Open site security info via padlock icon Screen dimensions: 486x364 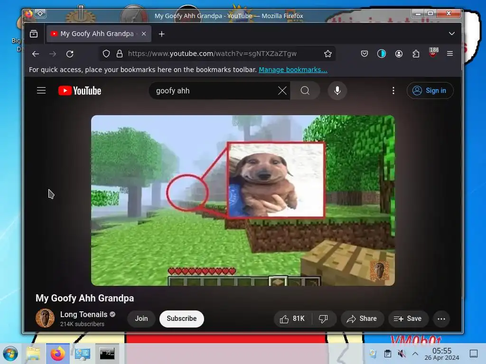point(119,54)
